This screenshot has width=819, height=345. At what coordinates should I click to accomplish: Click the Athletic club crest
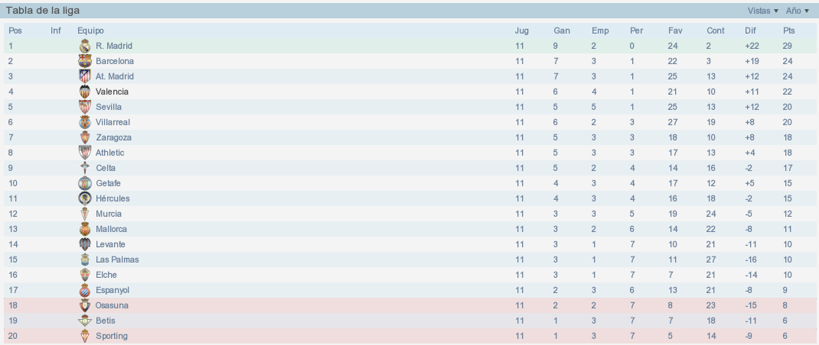(x=85, y=153)
